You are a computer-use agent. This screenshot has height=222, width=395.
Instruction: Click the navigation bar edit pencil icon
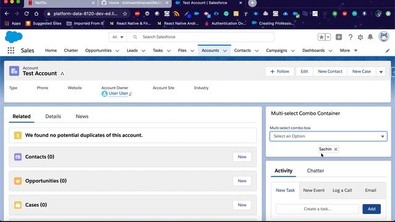tap(388, 51)
